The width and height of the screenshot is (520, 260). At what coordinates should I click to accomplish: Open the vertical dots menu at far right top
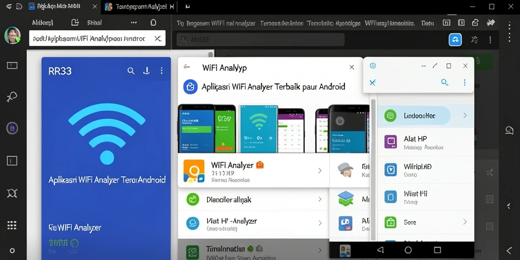pos(510,32)
